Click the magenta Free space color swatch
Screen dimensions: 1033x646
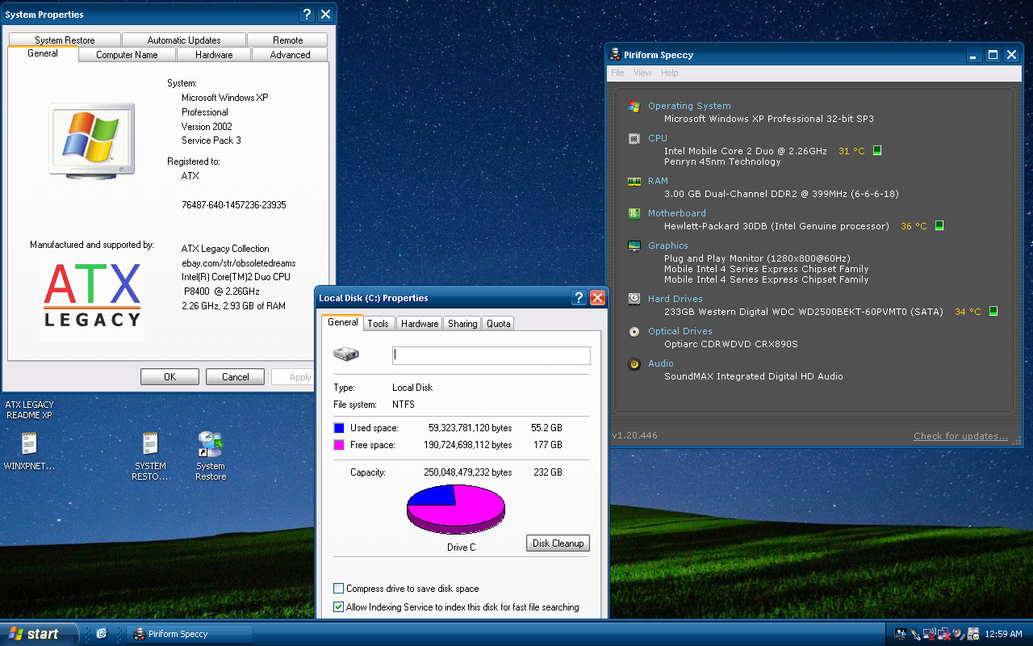click(339, 445)
